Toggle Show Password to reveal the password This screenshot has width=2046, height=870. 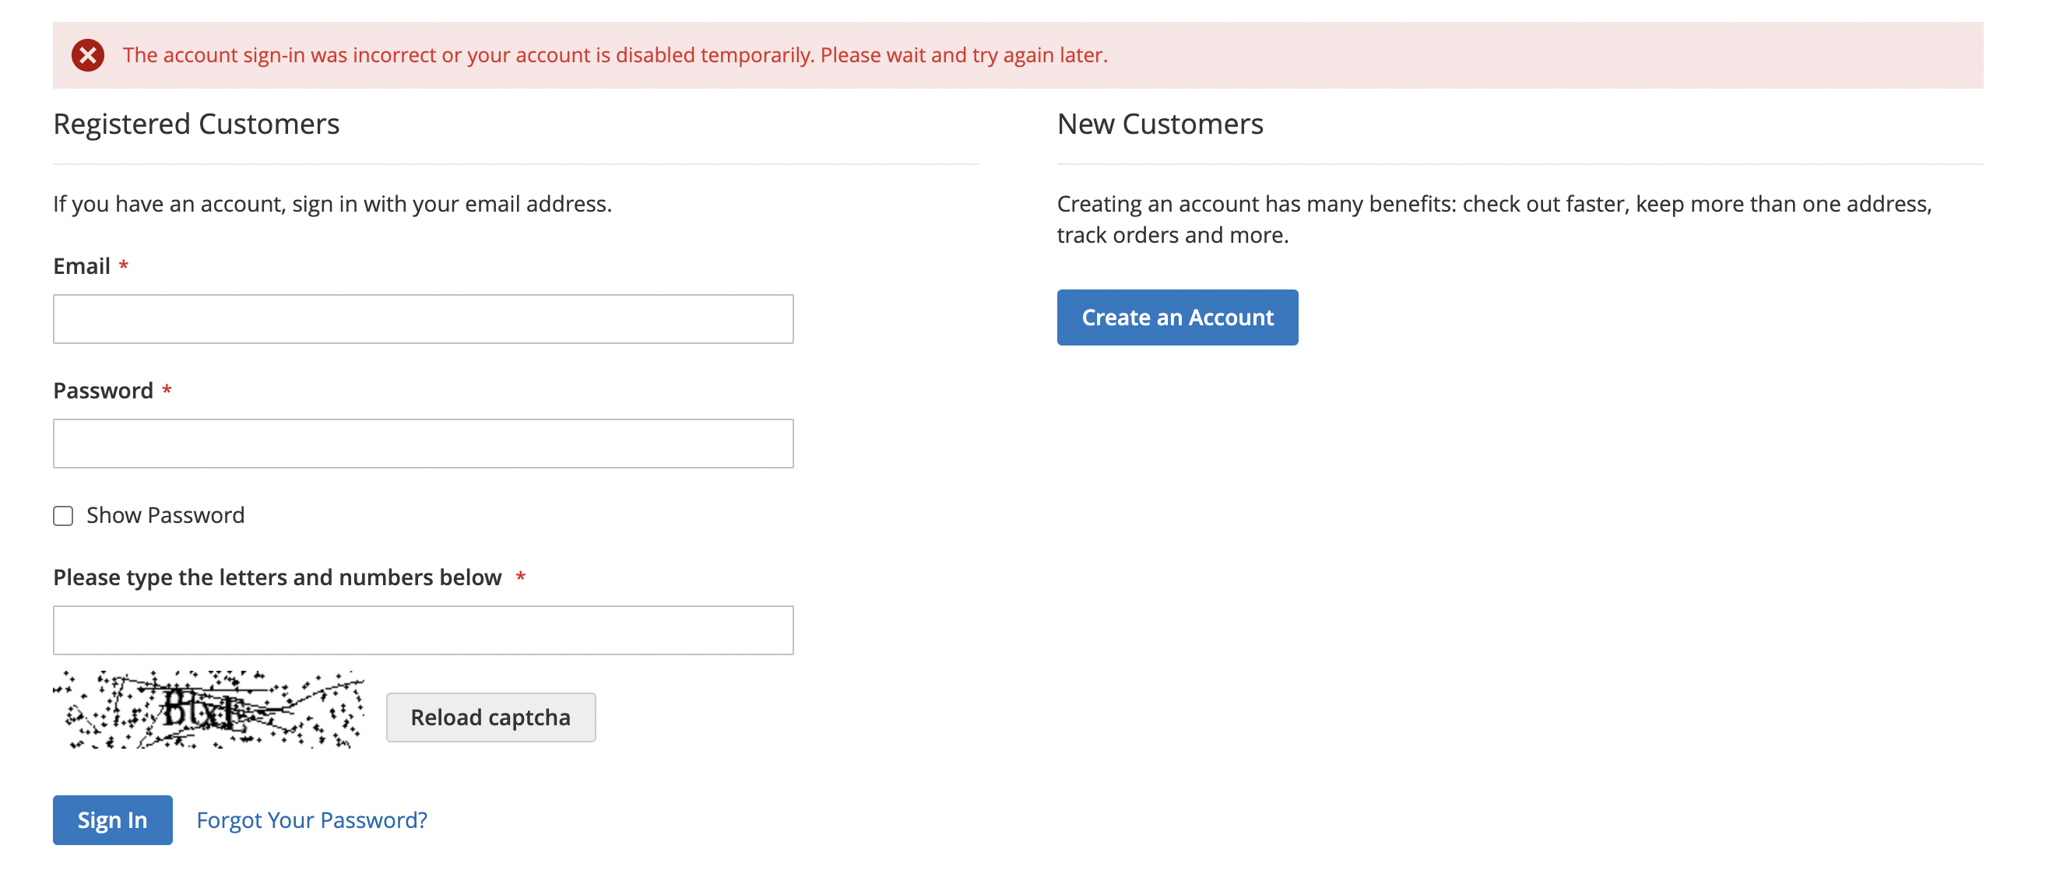pyautogui.click(x=63, y=516)
